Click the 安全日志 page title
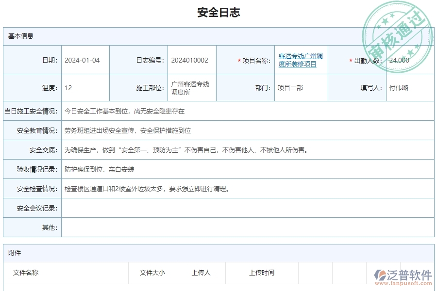Screen dimensions: 437x291 tap(218, 13)
